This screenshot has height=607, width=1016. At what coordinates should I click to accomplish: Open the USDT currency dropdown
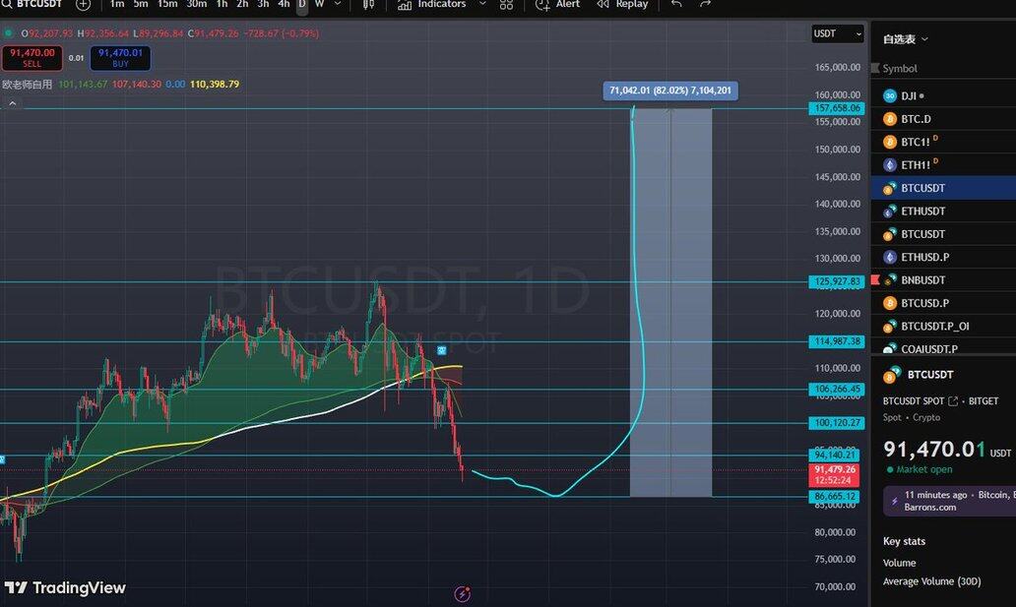(x=837, y=33)
